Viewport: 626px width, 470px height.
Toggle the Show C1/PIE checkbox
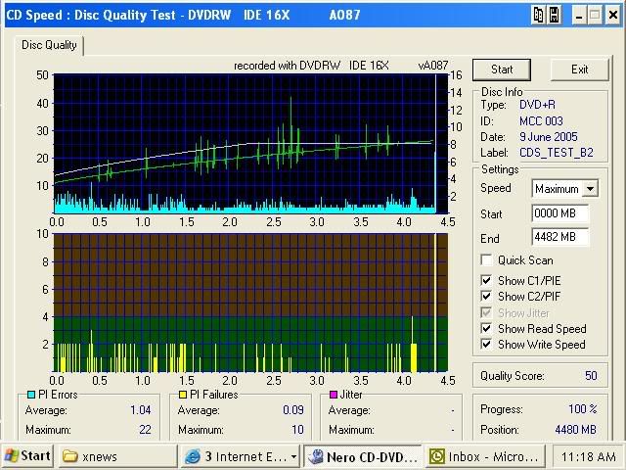click(x=486, y=281)
